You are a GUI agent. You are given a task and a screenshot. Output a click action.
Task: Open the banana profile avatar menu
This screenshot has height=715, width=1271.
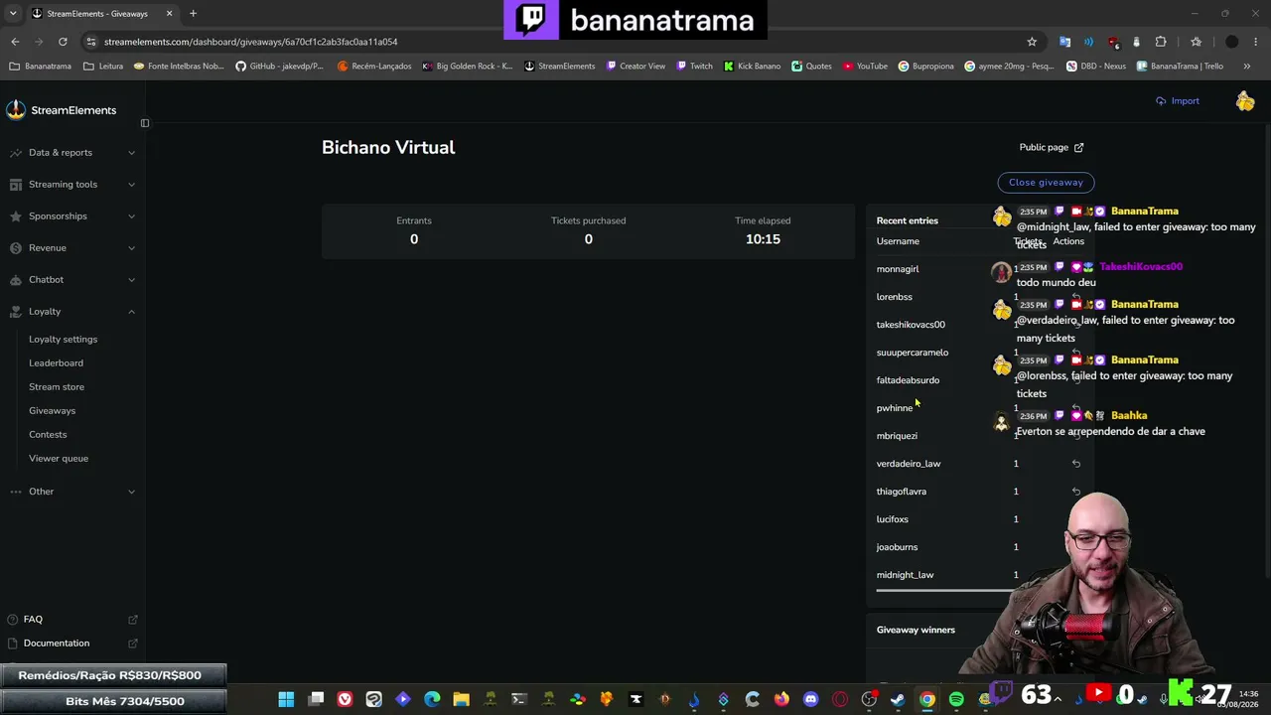(1245, 101)
